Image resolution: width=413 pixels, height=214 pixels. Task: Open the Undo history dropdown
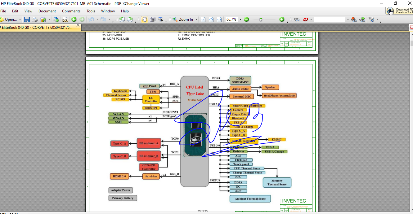pyautogui.click(x=97, y=20)
